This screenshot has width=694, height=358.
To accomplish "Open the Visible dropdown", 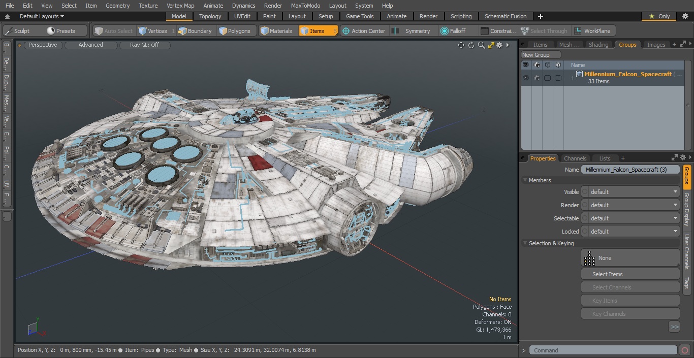I will click(630, 192).
